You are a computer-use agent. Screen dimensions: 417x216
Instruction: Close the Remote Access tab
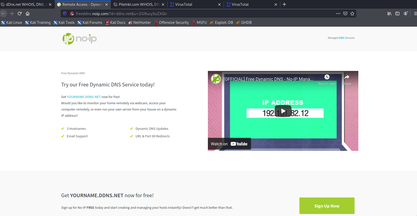[x=107, y=5]
